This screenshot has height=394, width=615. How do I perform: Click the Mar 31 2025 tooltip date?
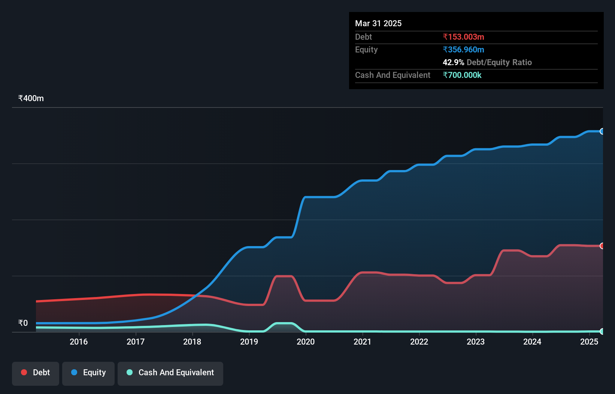[x=378, y=24]
